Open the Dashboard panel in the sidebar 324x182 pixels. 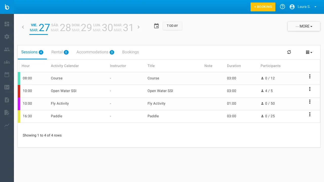pos(7,24)
